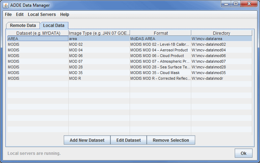The height and width of the screenshot is (163, 260).
Task: Select the MODIS MOD 04 Aerosol Product cell
Action: pos(161,50)
